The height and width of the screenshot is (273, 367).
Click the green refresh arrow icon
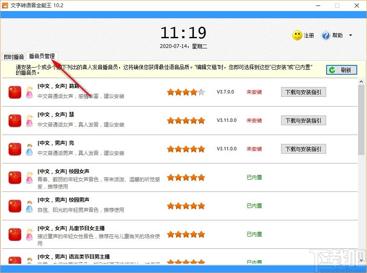(x=332, y=70)
